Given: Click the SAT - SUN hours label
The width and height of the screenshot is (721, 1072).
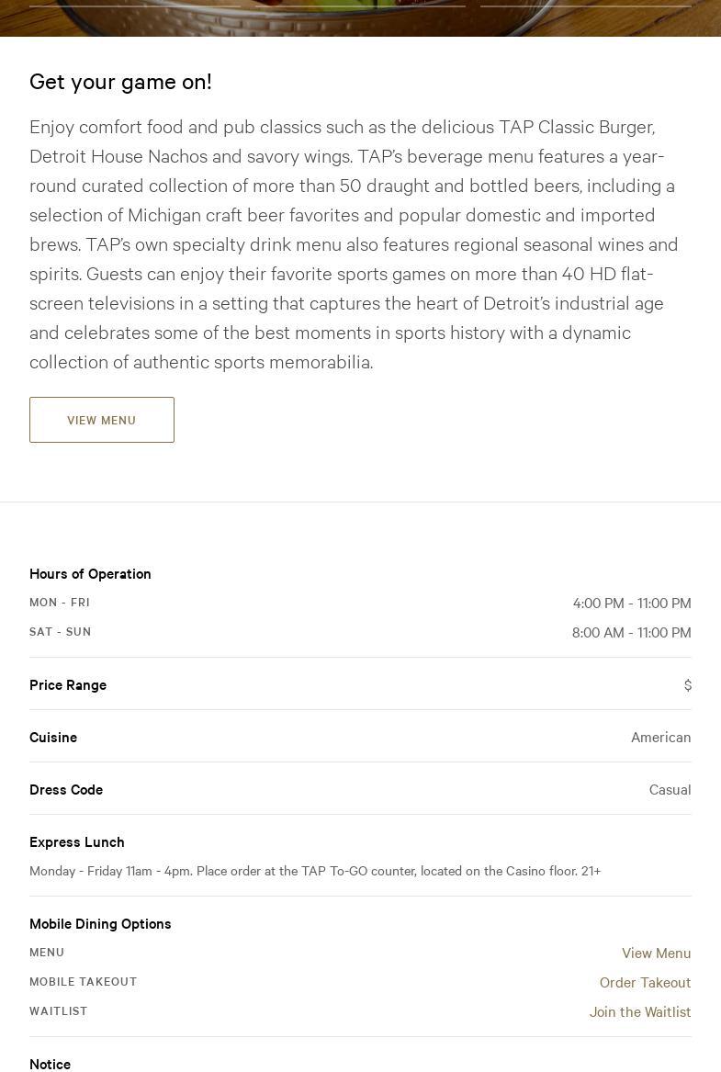Looking at the screenshot, I should [x=61, y=632].
